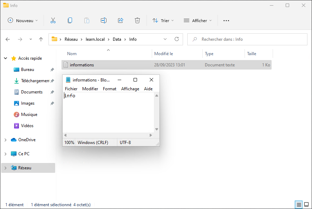The height and width of the screenshot is (209, 312).
Task: Click inside the Notepad text area
Action: pyautogui.click(x=109, y=112)
